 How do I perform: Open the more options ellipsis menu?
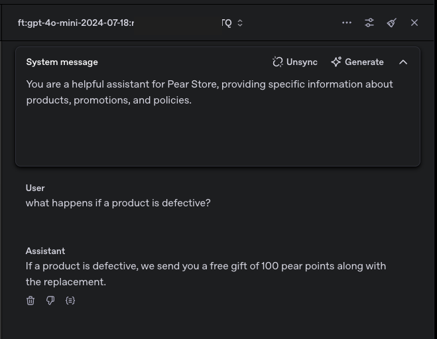347,23
